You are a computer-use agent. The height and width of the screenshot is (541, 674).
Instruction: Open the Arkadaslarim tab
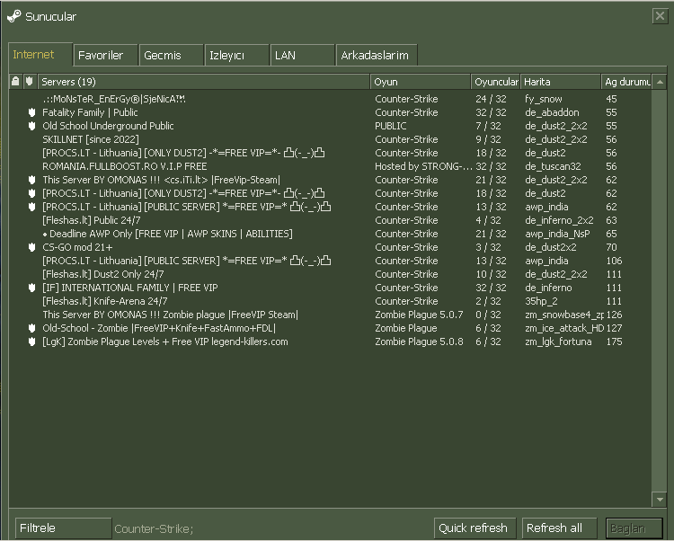375,55
